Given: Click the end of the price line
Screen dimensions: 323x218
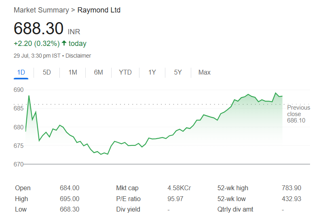Looking at the screenshot, I should pyautogui.click(x=282, y=96).
